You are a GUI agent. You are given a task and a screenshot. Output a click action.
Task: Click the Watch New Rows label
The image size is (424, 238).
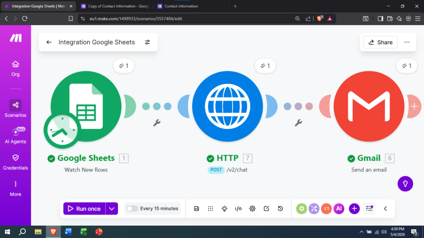[x=86, y=170]
